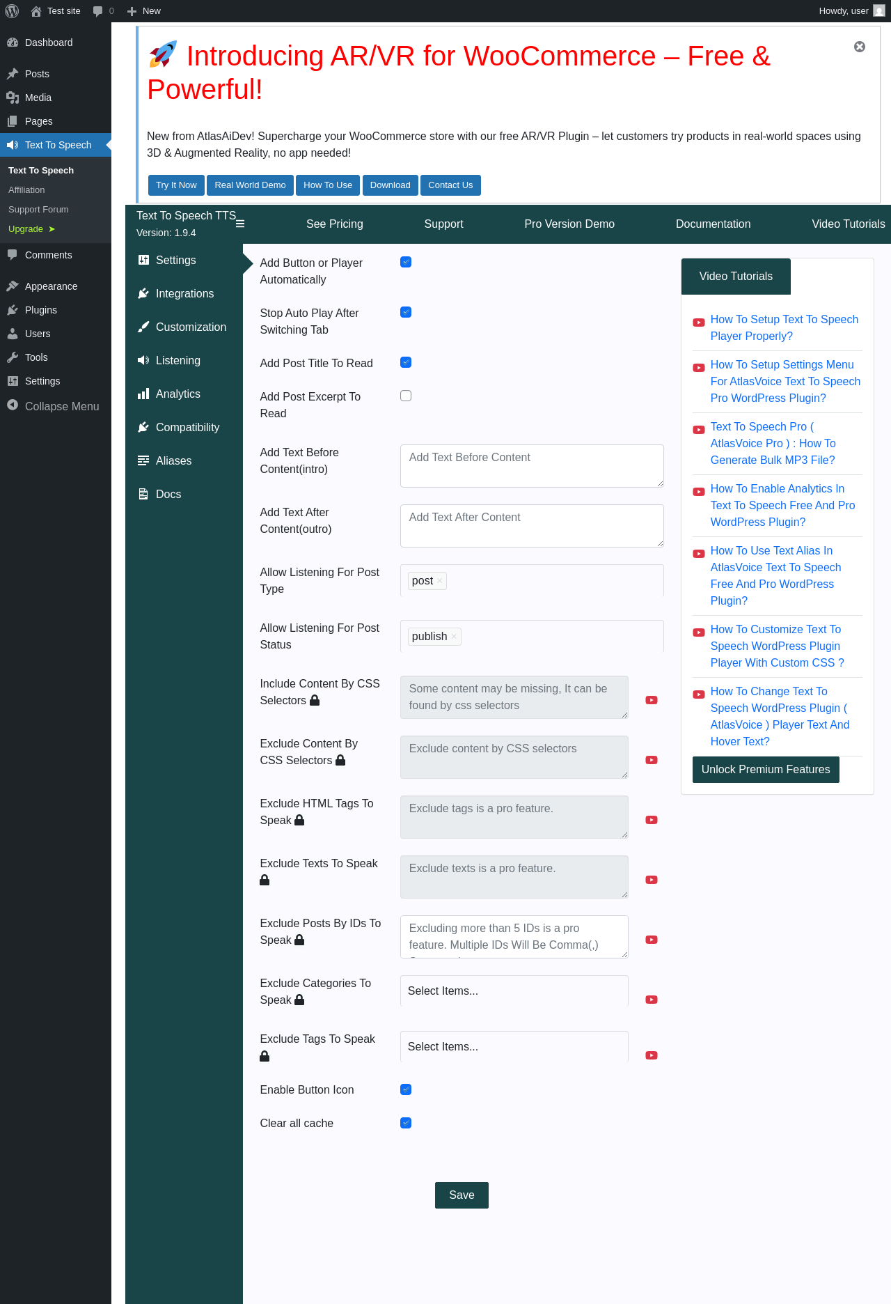Open video help icon for Exclude Tags To Speak
The image size is (891, 1304).
click(652, 1055)
